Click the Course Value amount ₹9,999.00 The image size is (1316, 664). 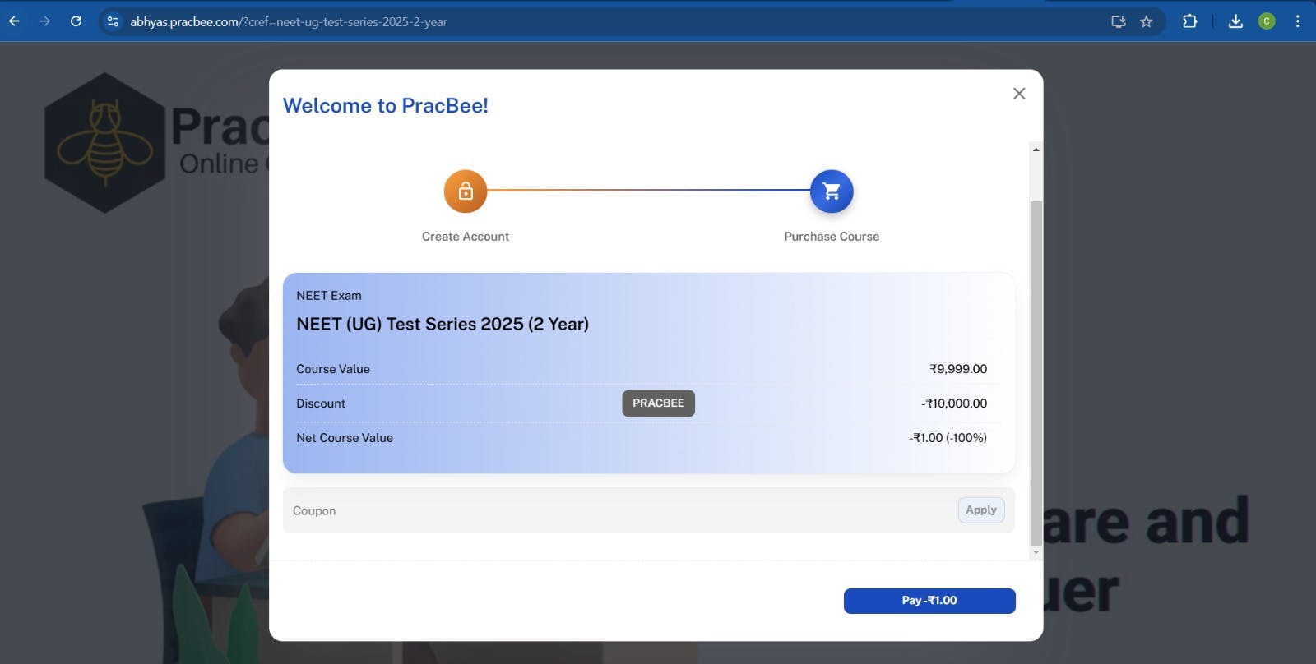coord(958,369)
